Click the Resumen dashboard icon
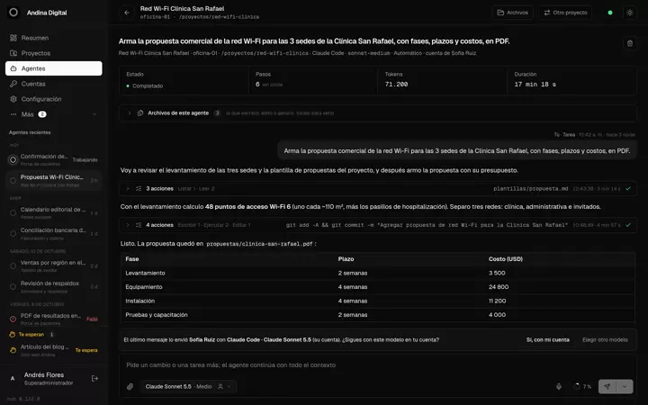The image size is (648, 405). 13,38
